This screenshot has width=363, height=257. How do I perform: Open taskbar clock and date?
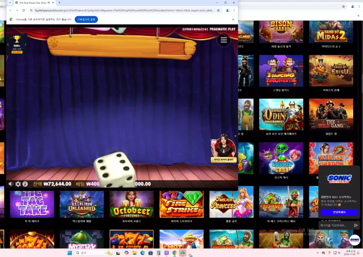(x=350, y=253)
